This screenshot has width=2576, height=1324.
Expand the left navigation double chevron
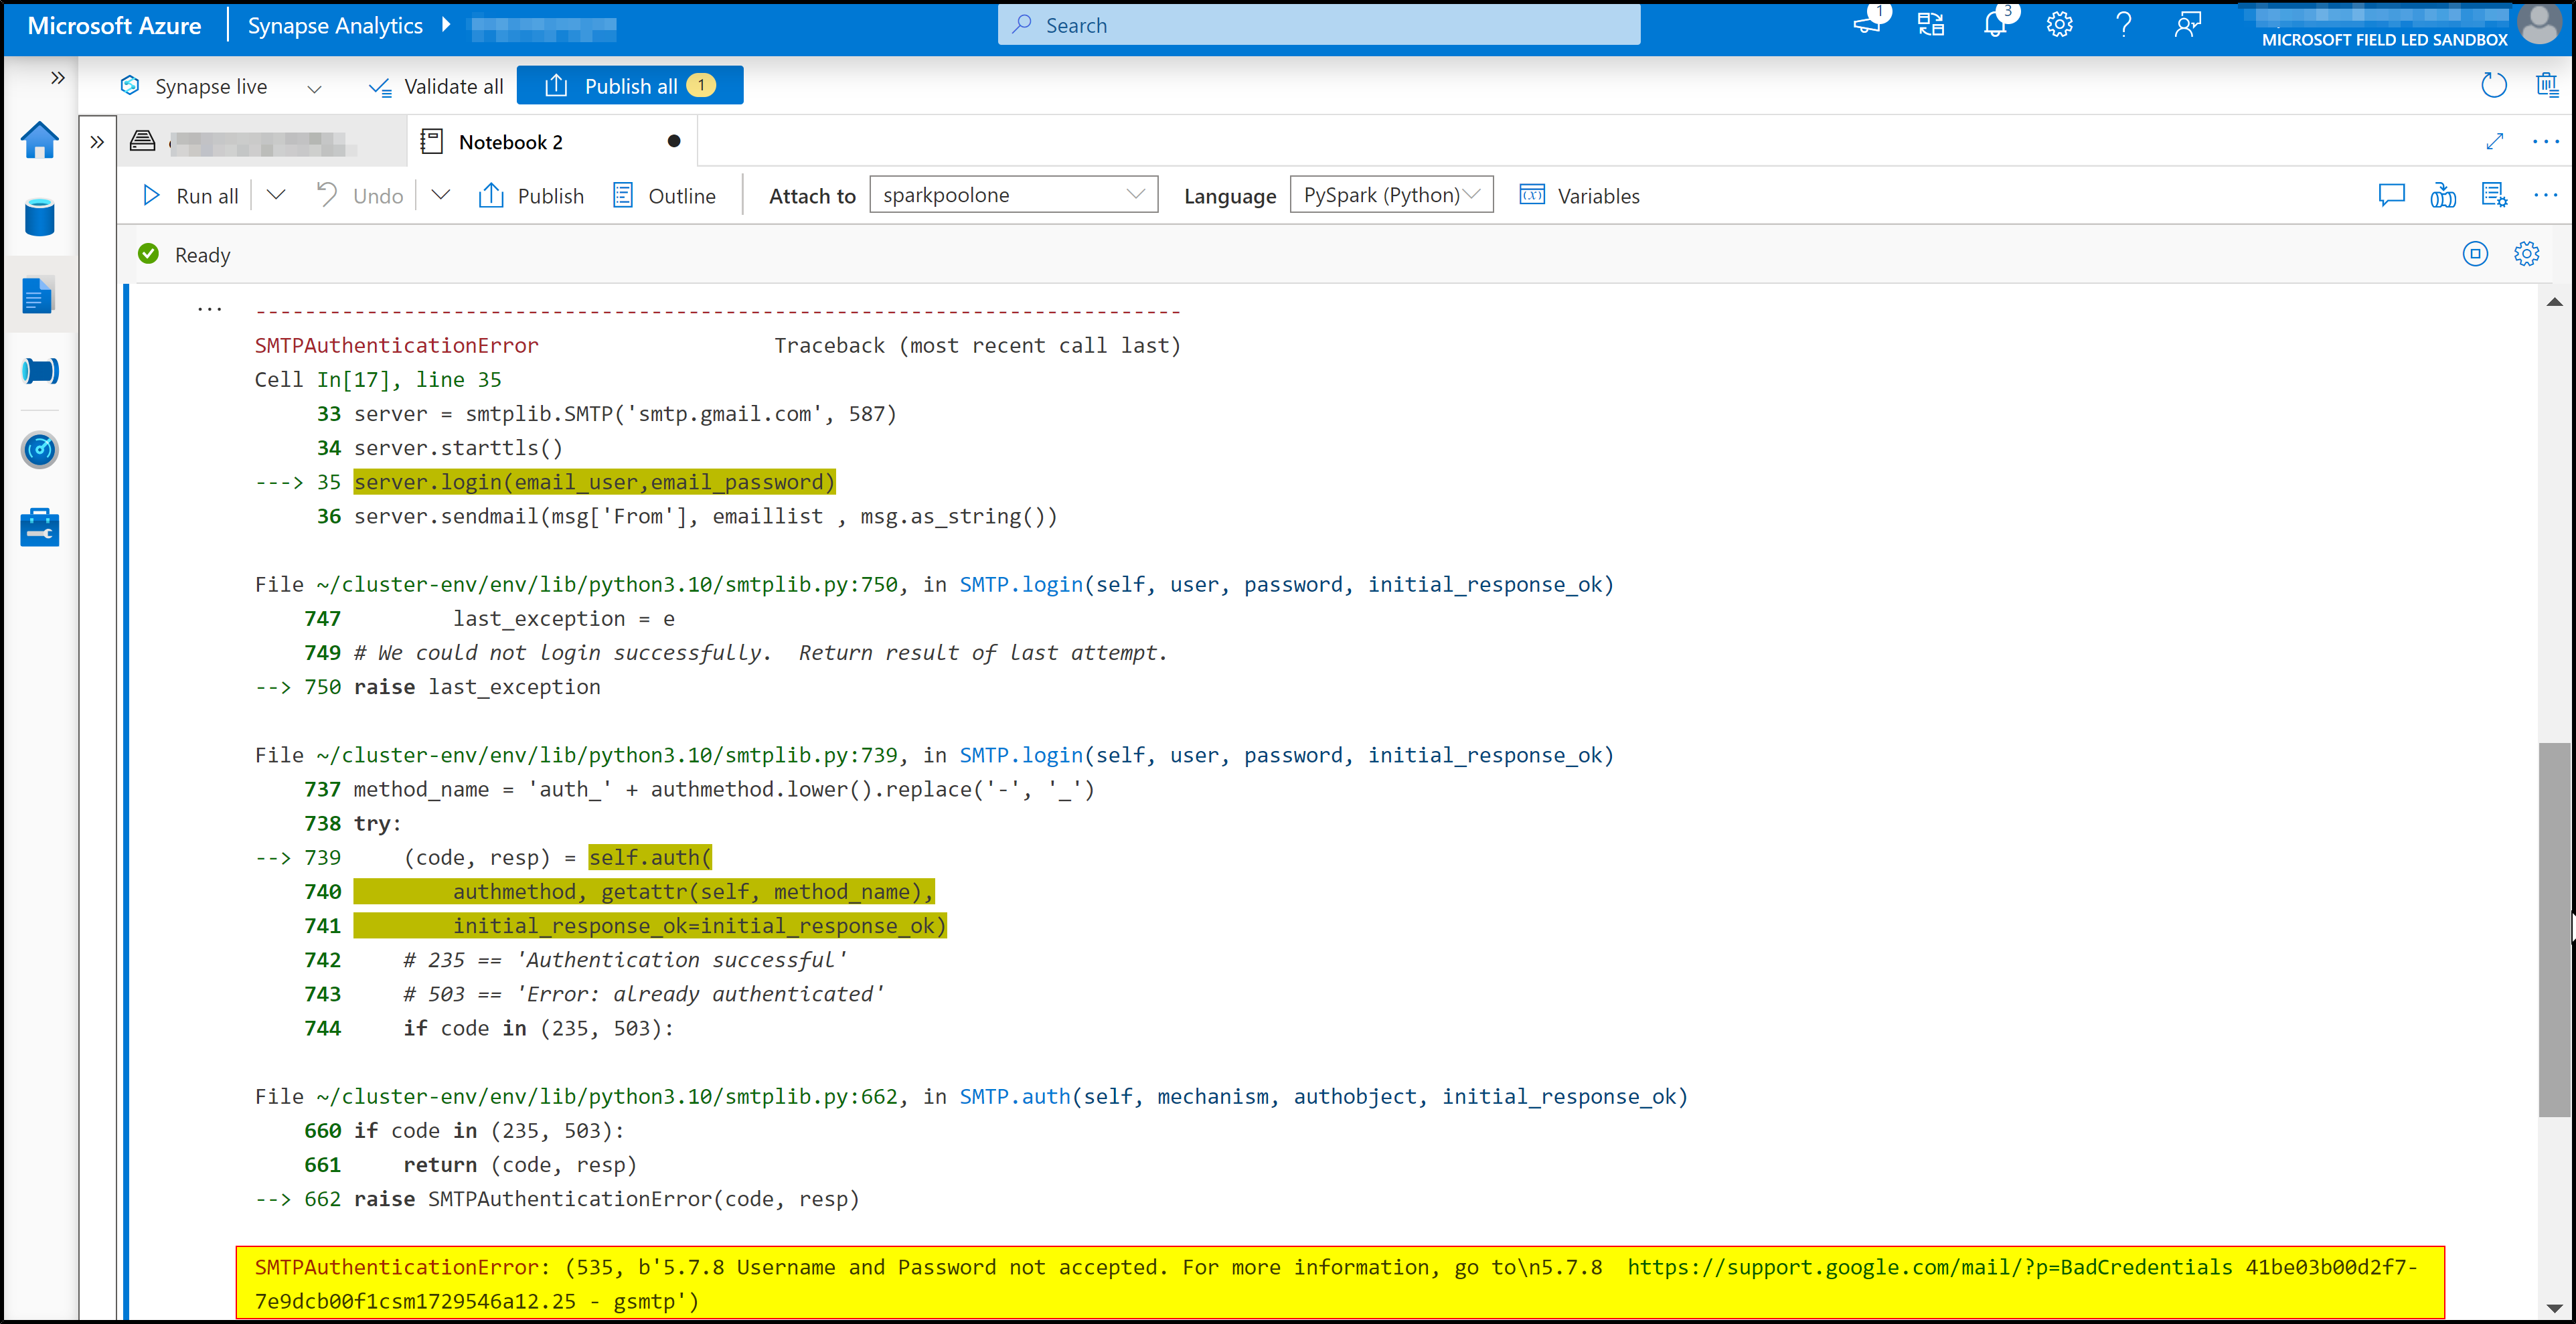click(x=57, y=78)
